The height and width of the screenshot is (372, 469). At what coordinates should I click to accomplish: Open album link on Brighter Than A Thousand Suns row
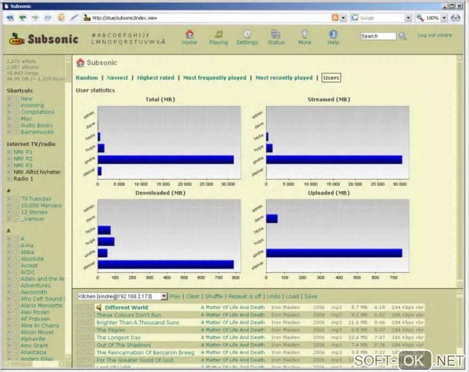pos(233,322)
